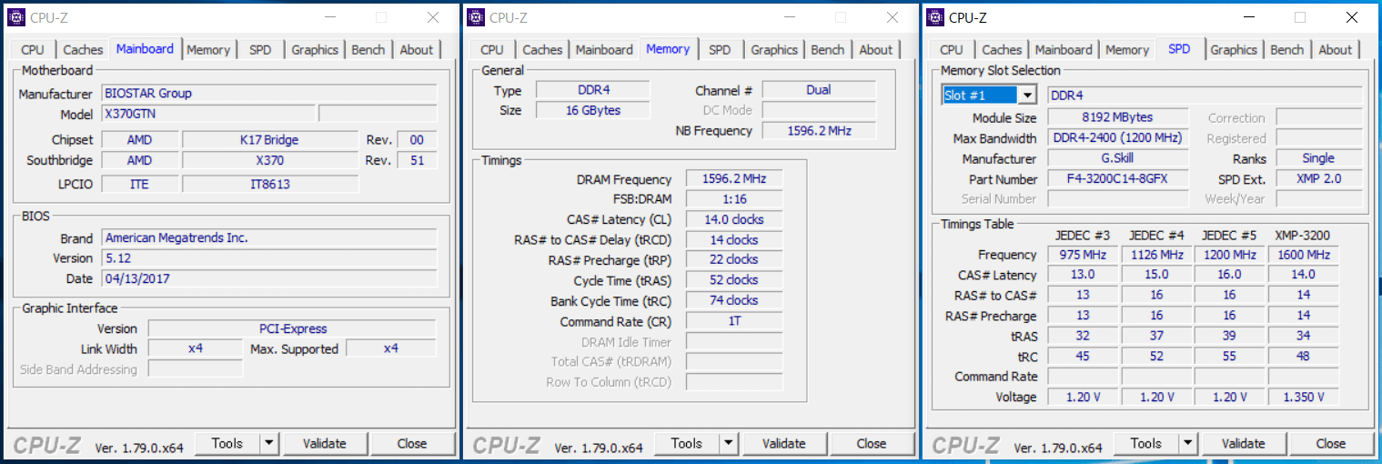Viewport: 1382px width, 464px height.
Task: Click the NB Frequency 1596.2 MHz field
Action: (819, 130)
